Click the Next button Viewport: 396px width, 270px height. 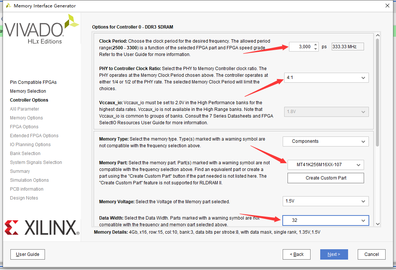coord(334,254)
